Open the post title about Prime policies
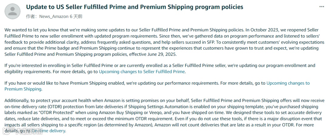 point(135,7)
